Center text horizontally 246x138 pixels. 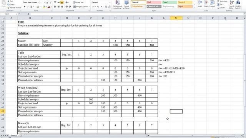pyautogui.click(x=58, y=7)
